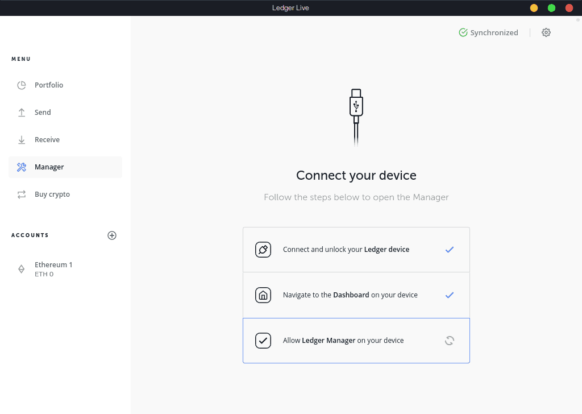
Task: Select the Manager menu item
Action: (x=65, y=167)
